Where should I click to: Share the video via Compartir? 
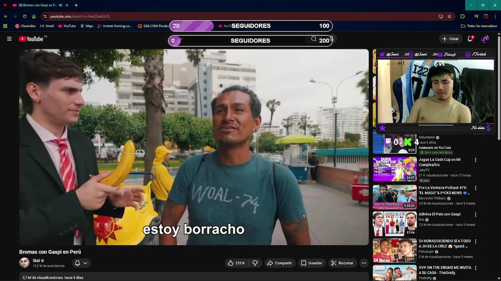[x=280, y=263]
